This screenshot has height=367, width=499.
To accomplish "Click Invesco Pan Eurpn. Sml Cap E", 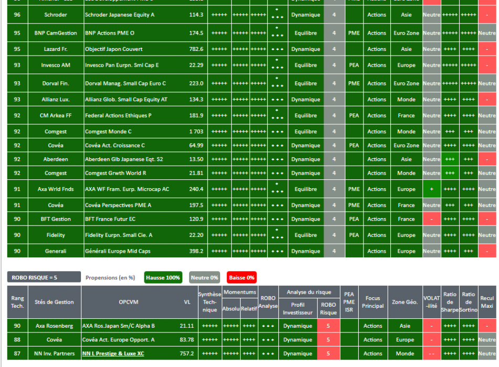I will (121, 65).
